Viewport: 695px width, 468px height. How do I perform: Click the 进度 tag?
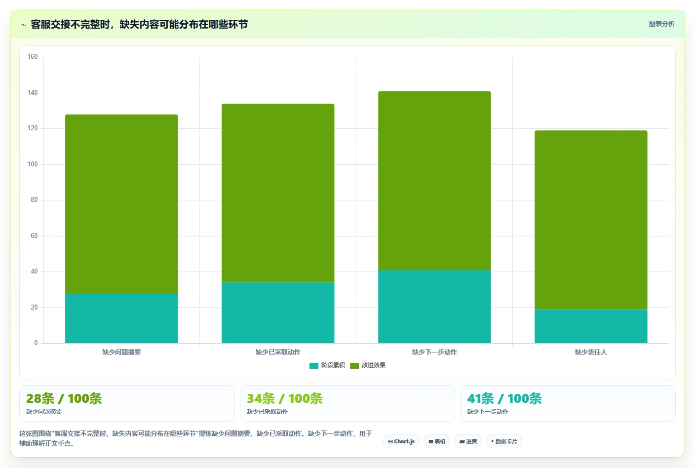click(x=468, y=441)
